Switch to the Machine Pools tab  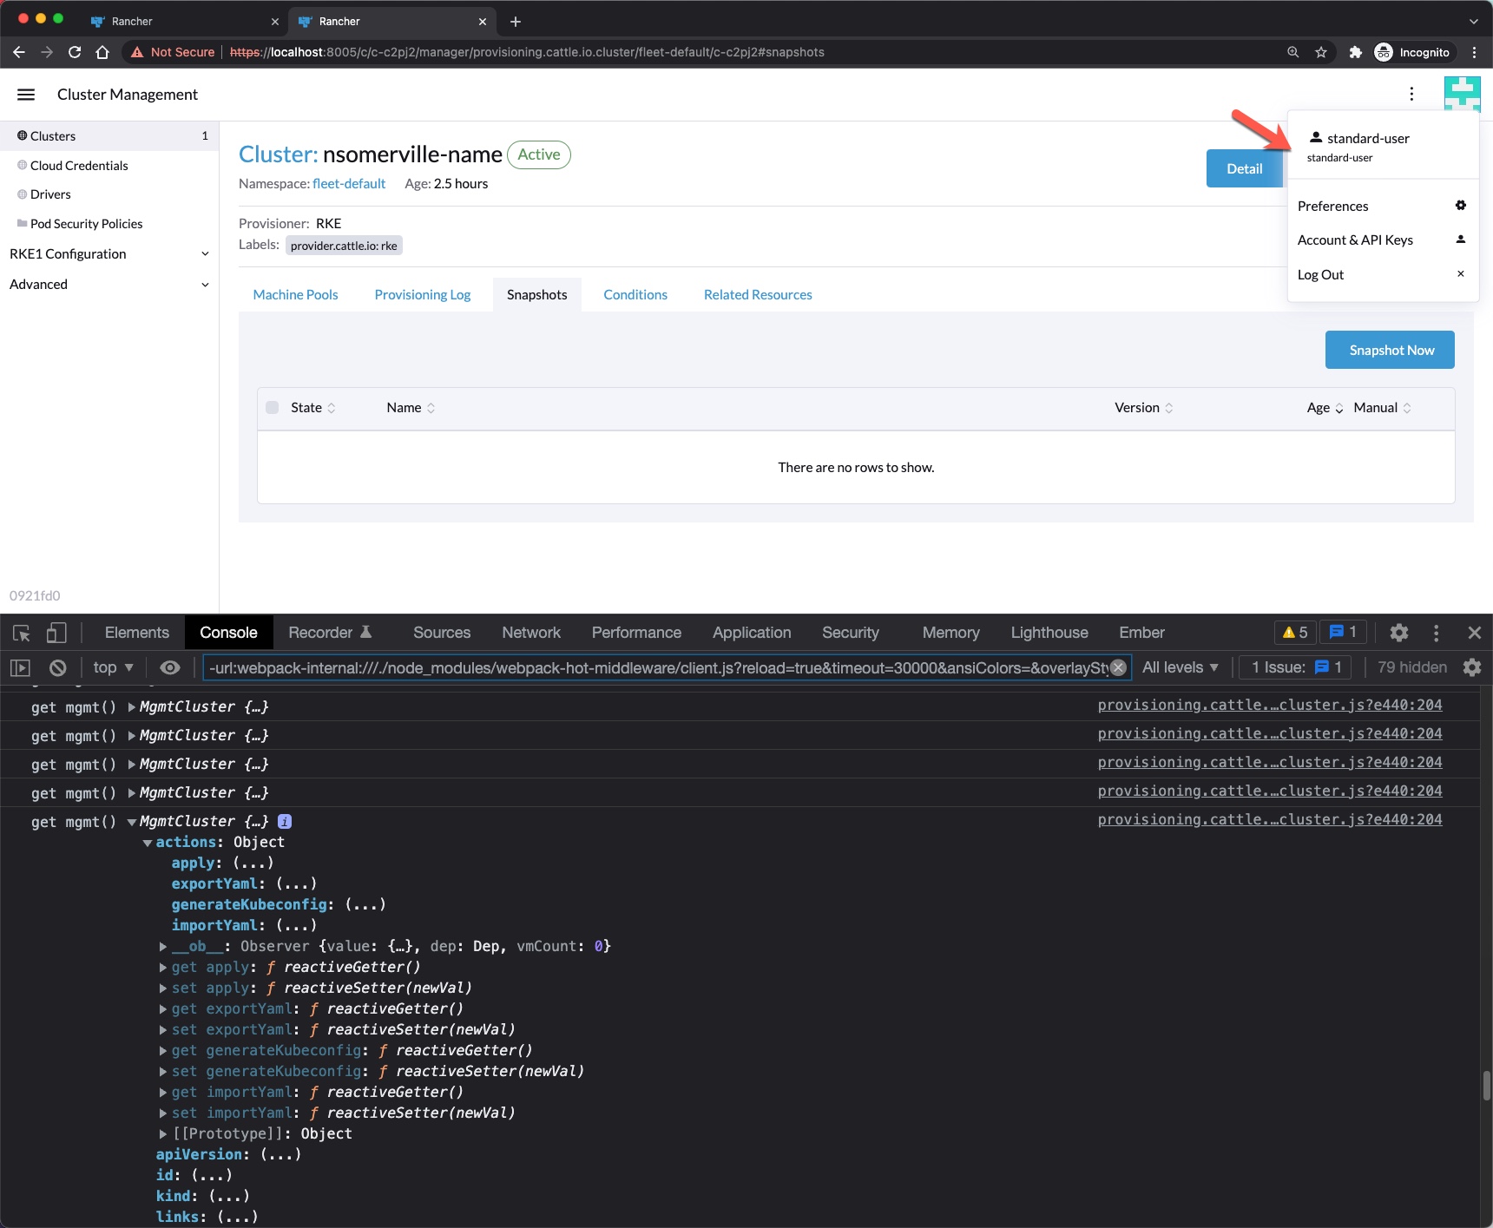(295, 295)
